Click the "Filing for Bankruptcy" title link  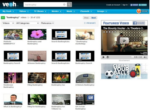coord(36,107)
